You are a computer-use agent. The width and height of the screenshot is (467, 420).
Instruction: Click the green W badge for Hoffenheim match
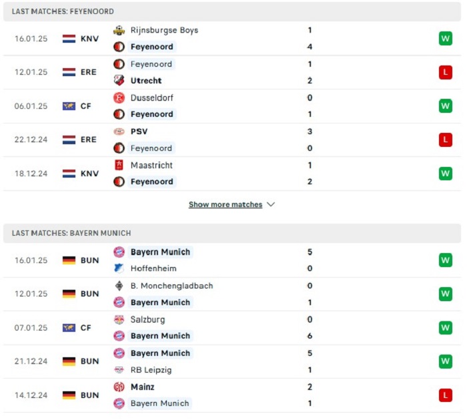446,260
